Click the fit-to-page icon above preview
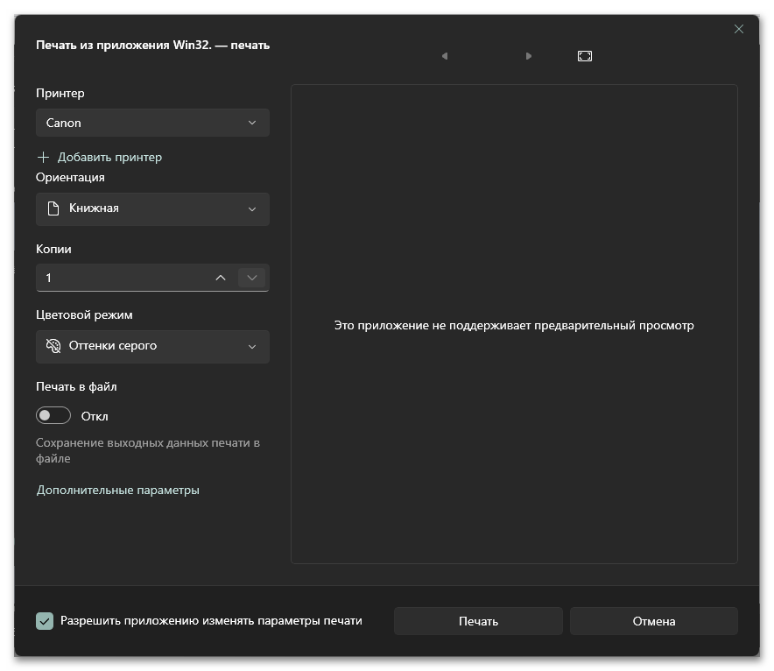This screenshot has width=774, height=671. coord(585,56)
